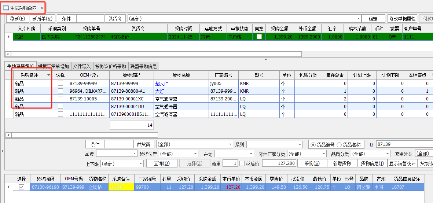Viewport: 433px width, 203px height.
Task: Click the 大灯 item name
Action: click(x=159, y=91)
